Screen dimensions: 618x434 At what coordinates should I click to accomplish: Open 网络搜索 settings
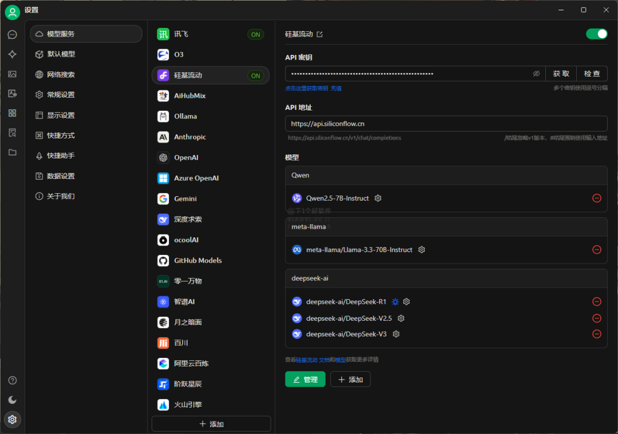[x=86, y=74]
